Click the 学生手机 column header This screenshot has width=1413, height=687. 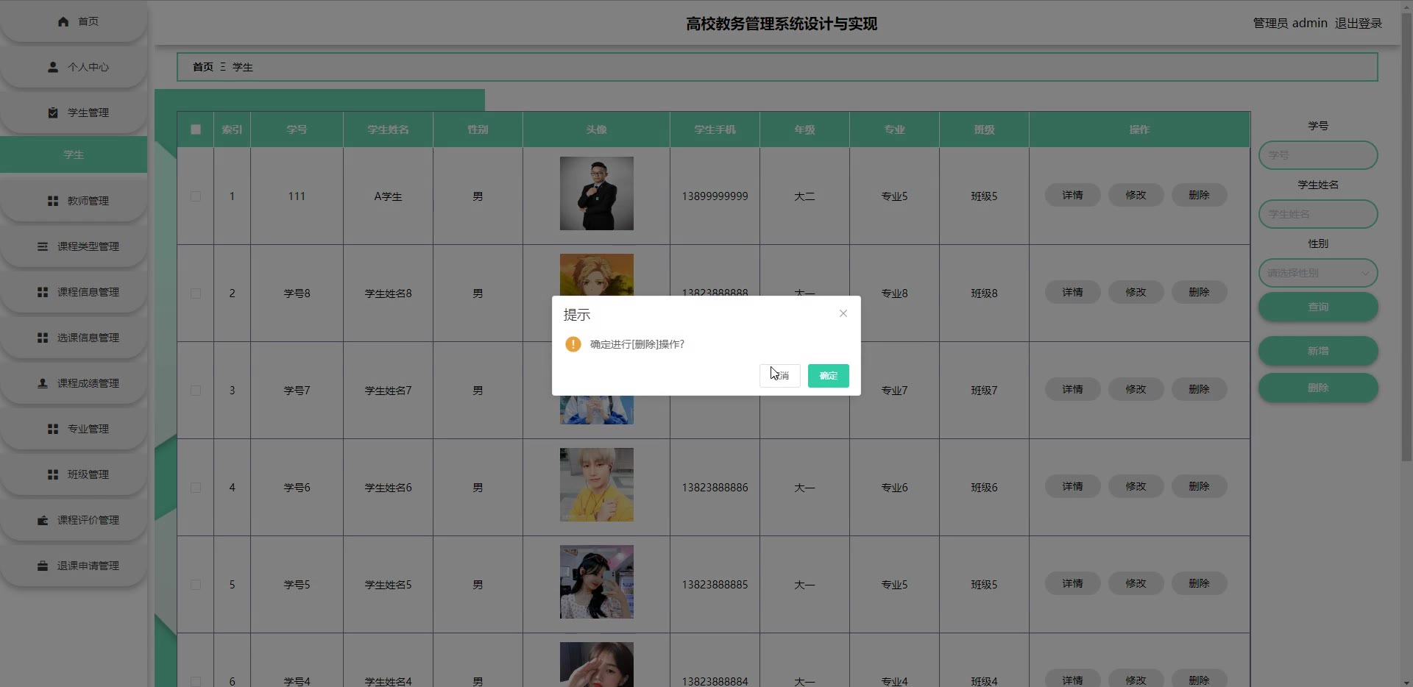coord(715,129)
